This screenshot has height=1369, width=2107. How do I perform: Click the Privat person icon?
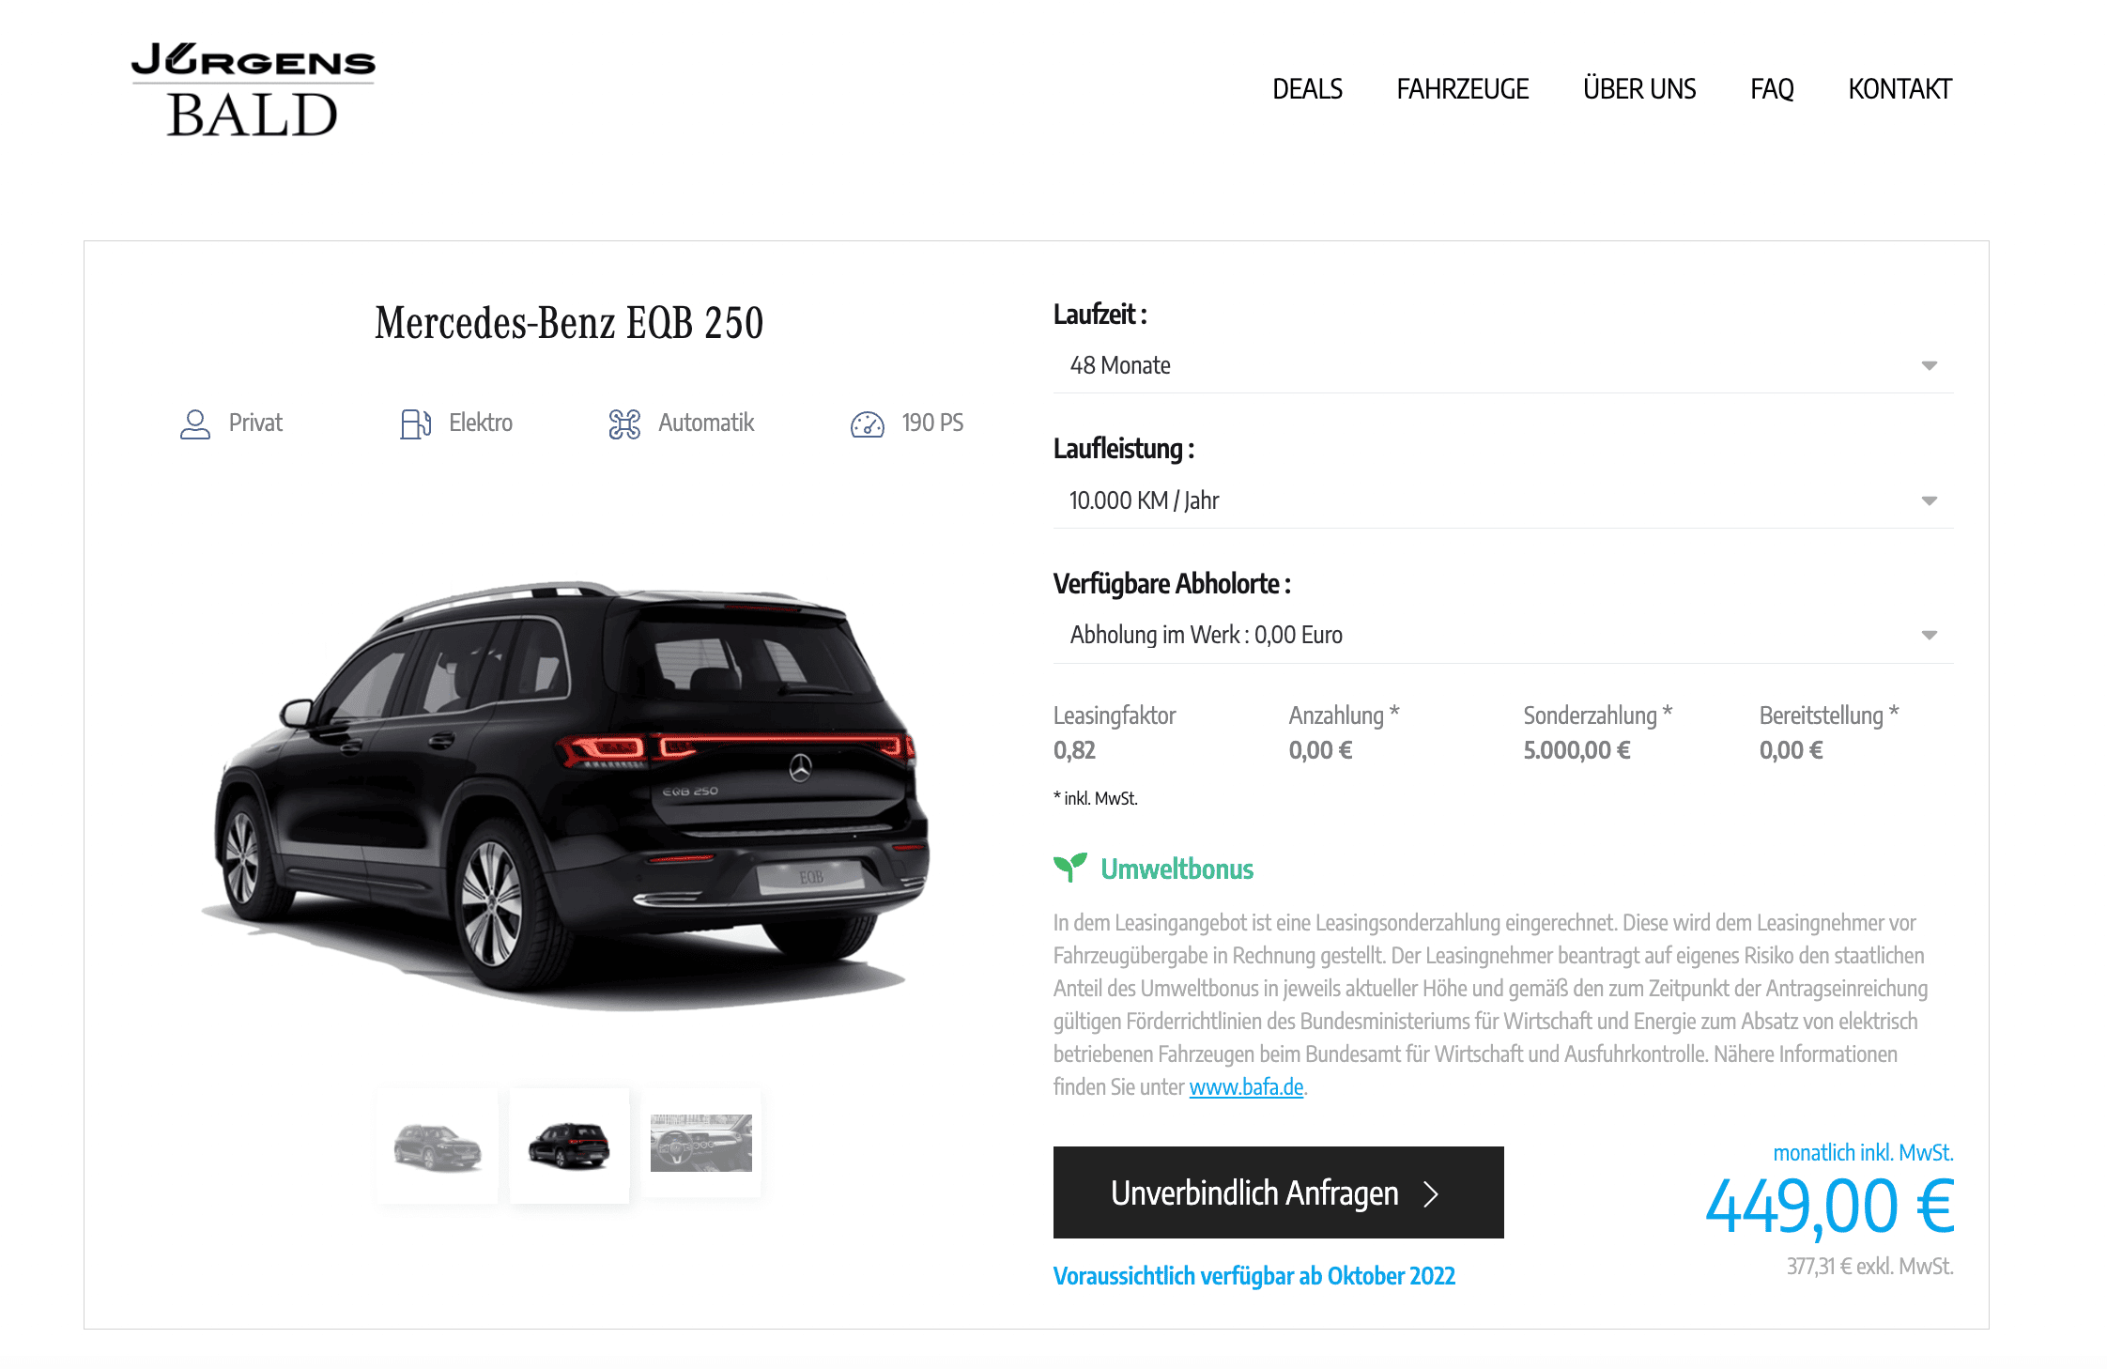pos(195,423)
